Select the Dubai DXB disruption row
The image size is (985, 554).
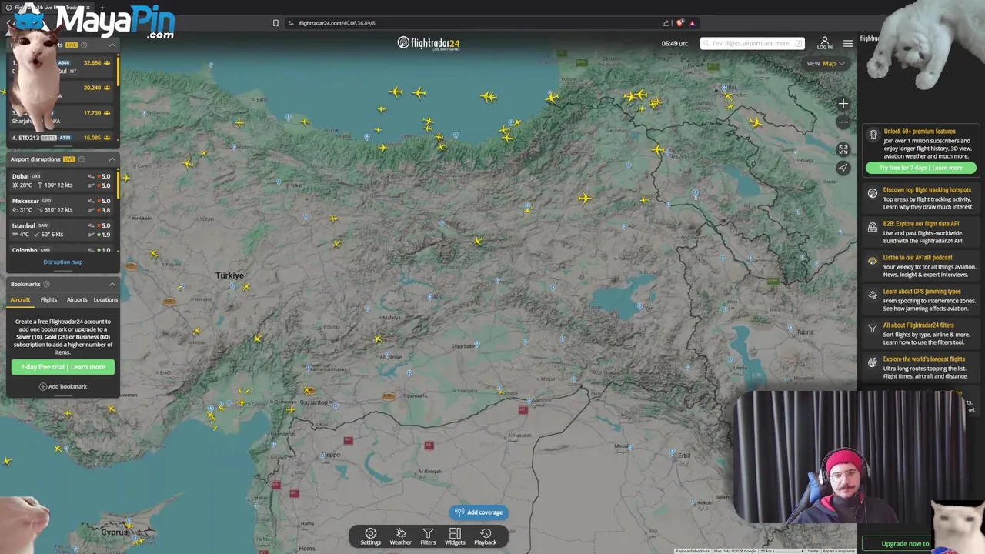pos(62,181)
